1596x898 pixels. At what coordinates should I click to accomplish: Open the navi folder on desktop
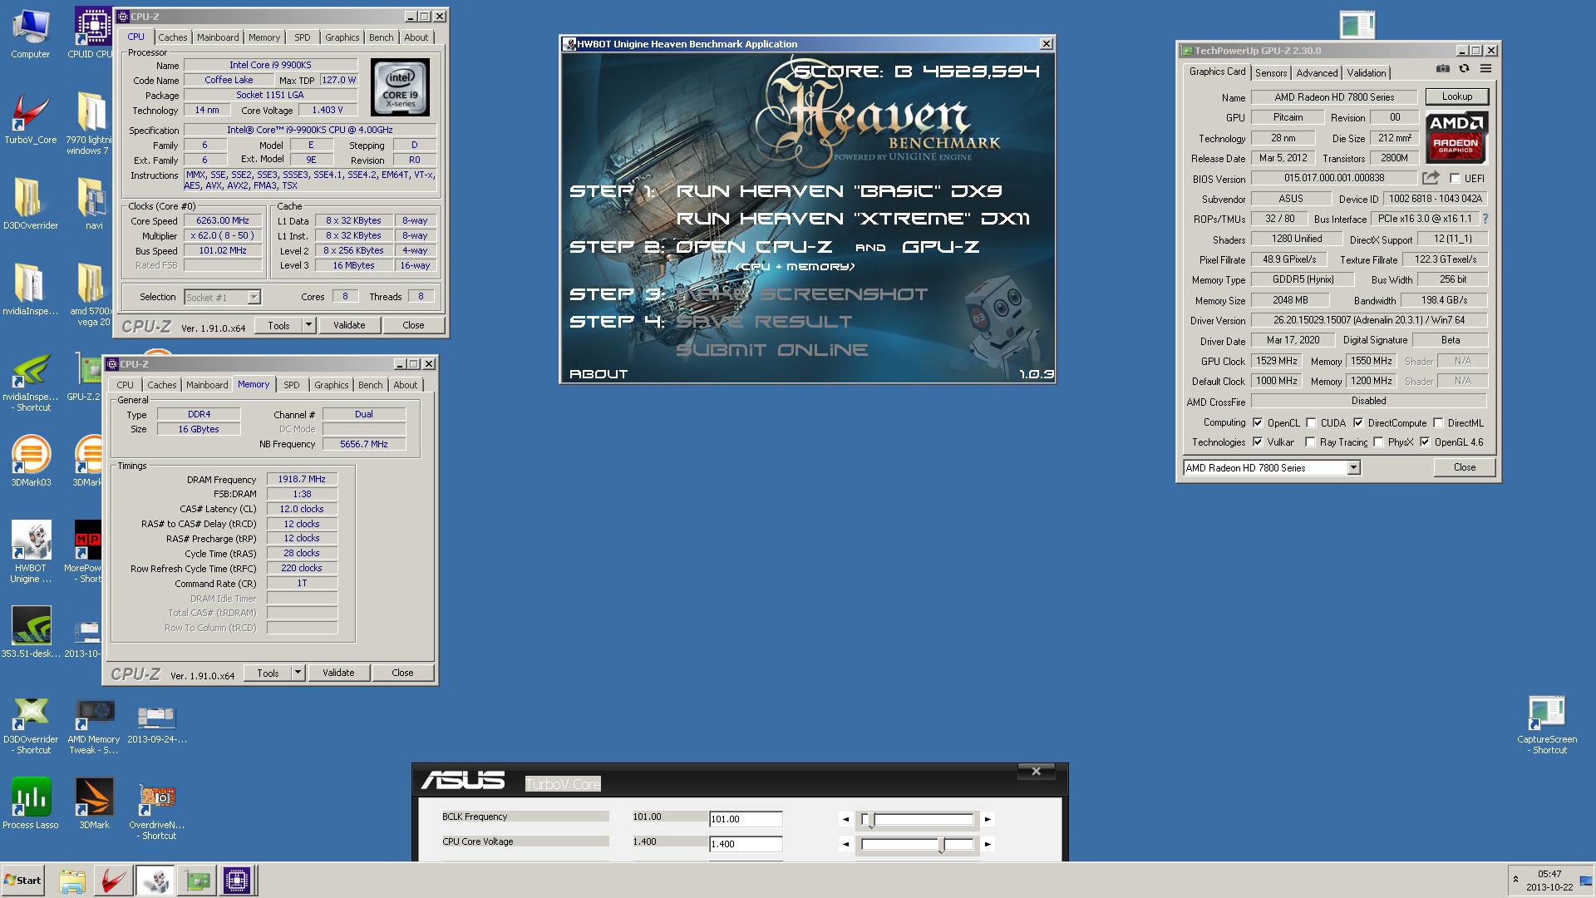coord(93,204)
